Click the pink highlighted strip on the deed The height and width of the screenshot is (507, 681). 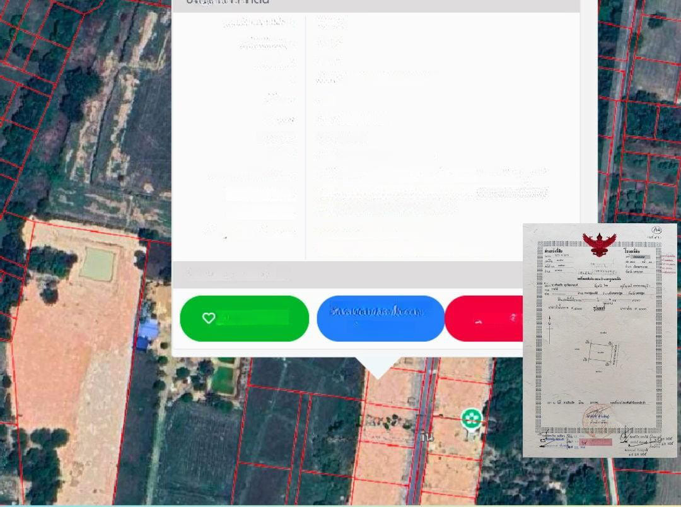click(595, 442)
